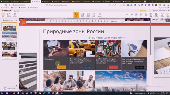Click the paste slide icon
The height and width of the screenshot is (95, 170).
click(x=141, y=15)
